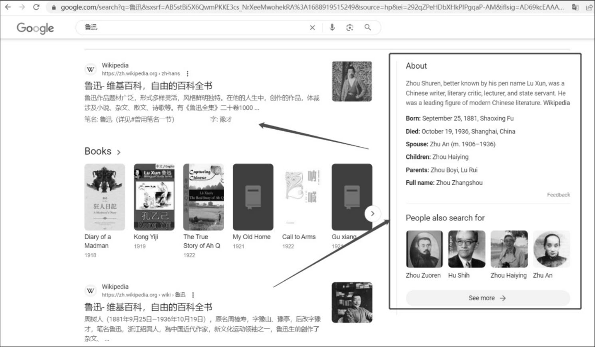
Task: Select the Hu Shih portrait thumbnail
Action: point(466,249)
